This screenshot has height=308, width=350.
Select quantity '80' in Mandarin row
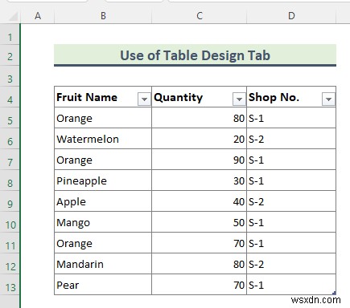pos(199,264)
